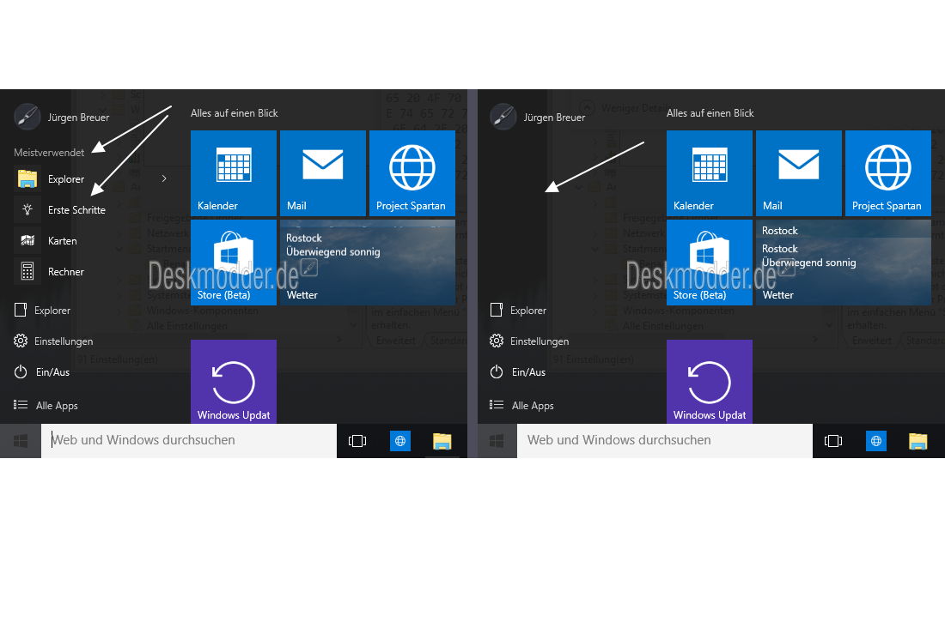Open Karten app in most used list
The height and width of the screenshot is (640, 945).
point(46,241)
